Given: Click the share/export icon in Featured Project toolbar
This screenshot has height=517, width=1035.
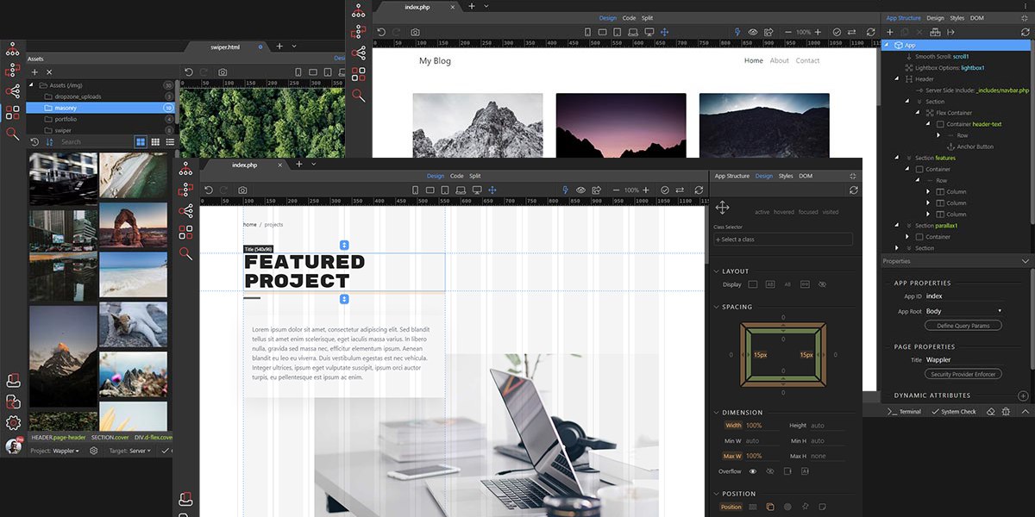Looking at the screenshot, I should tap(596, 190).
